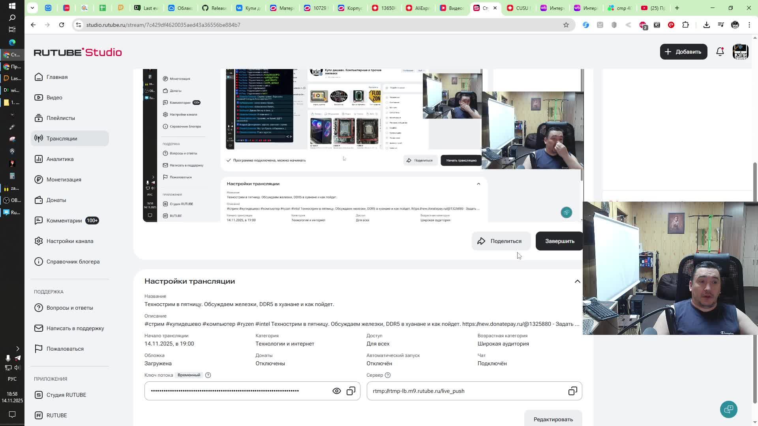Expand the collapsed Windows taskbar arrow
This screenshot has width=758, height=426.
tap(17, 349)
